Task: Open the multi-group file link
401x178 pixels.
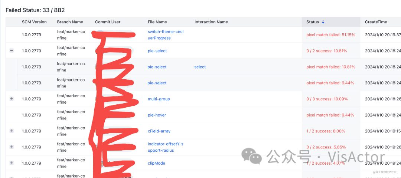Action: pyautogui.click(x=159, y=99)
